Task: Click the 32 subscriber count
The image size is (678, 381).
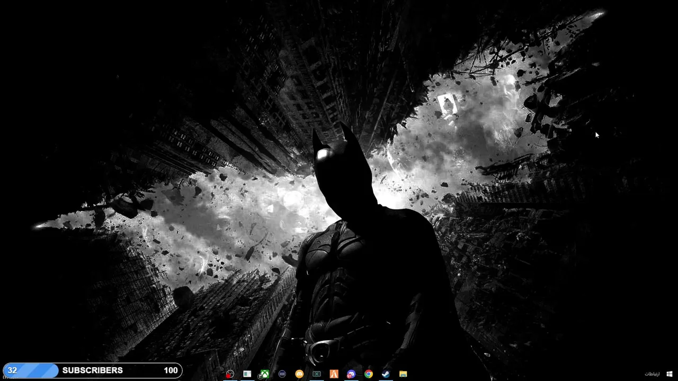Action: tap(12, 370)
